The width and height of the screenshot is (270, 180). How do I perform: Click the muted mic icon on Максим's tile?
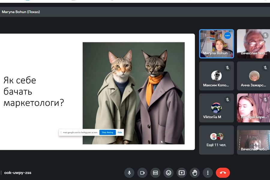[x=227, y=68]
